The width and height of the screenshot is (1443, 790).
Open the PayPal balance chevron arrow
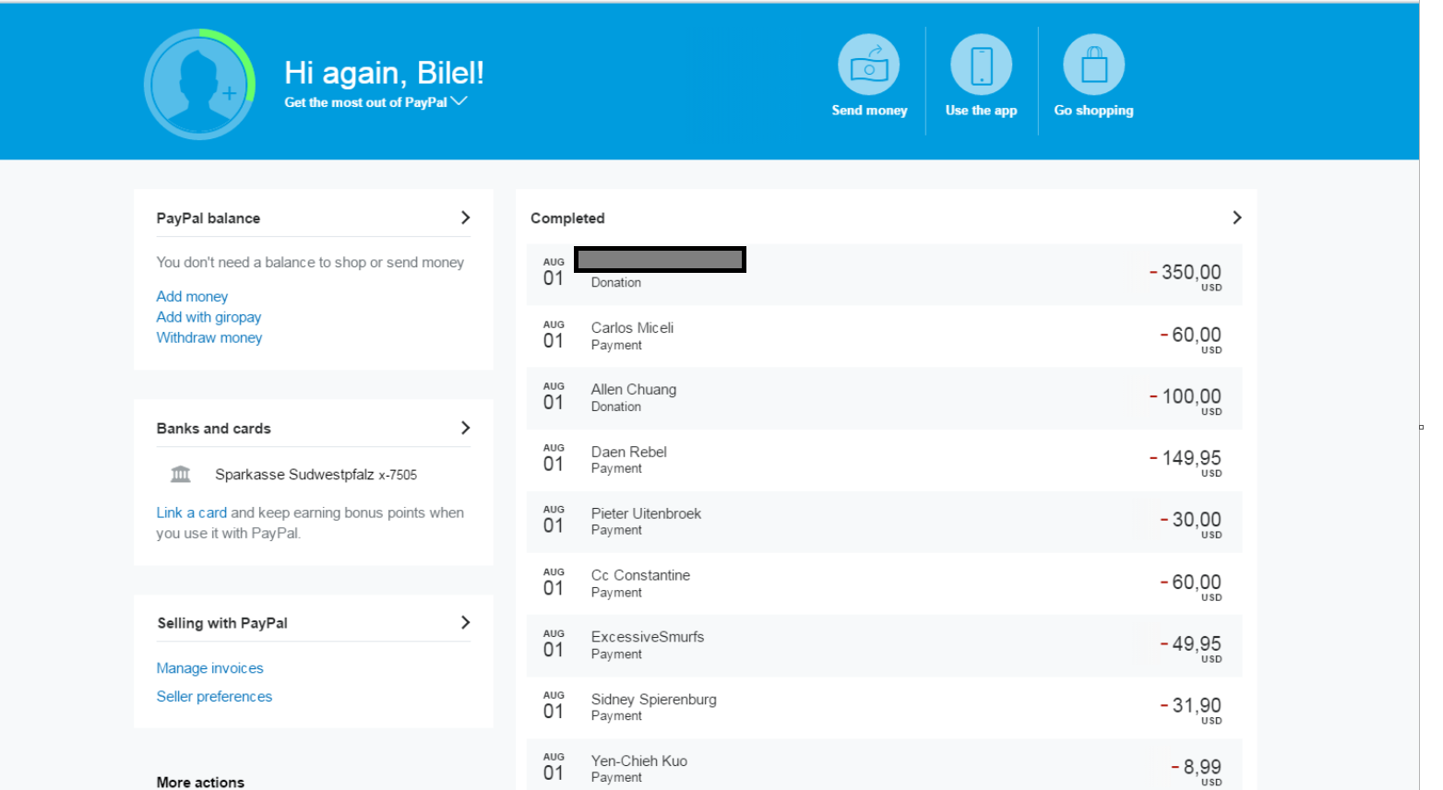(465, 218)
